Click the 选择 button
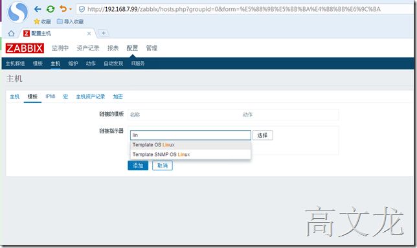The height and width of the screenshot is (248, 417). [262, 135]
